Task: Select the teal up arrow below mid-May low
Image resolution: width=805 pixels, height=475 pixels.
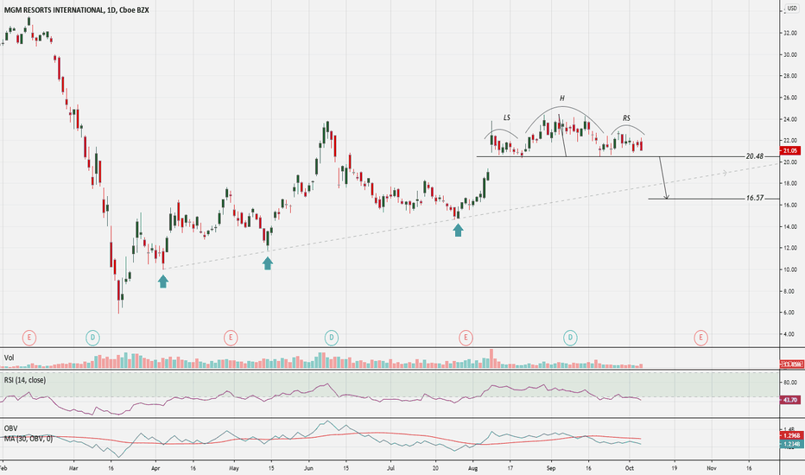Action: coord(268,263)
